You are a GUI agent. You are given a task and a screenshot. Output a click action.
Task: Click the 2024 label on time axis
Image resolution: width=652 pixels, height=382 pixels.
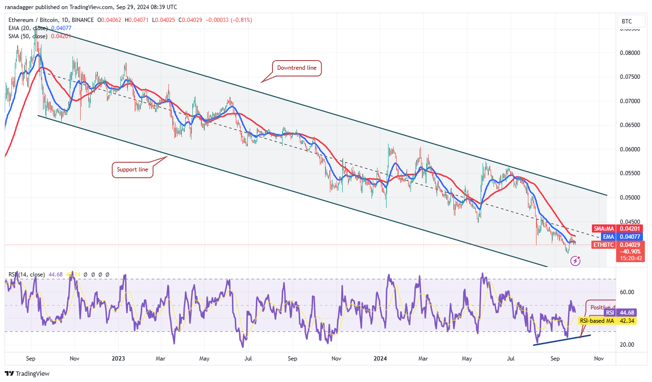(x=380, y=358)
